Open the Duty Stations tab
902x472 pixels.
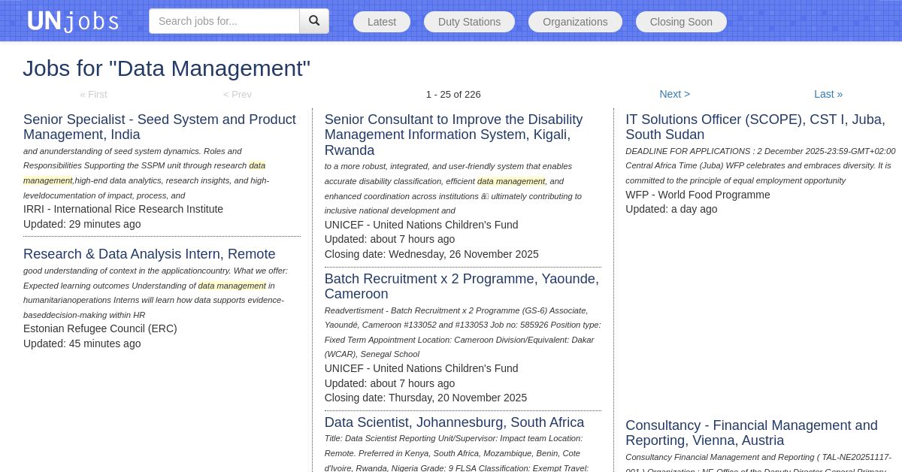[x=469, y=22]
